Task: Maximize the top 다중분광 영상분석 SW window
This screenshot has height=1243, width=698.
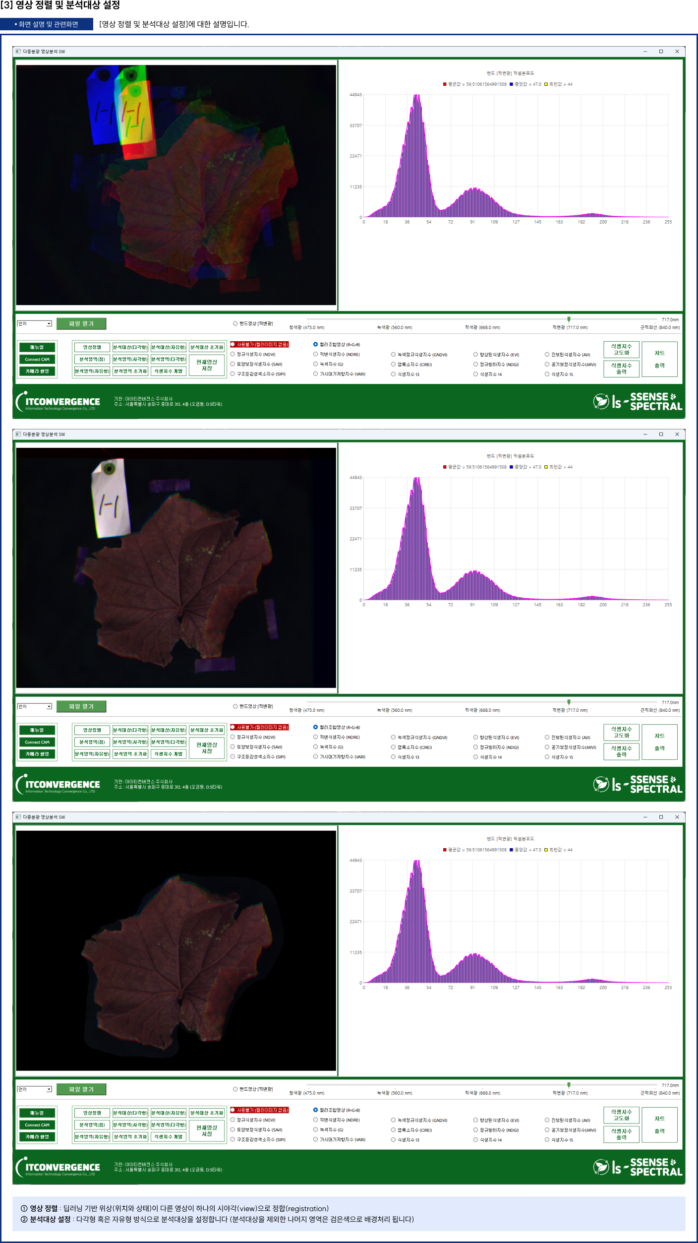Action: click(661, 52)
